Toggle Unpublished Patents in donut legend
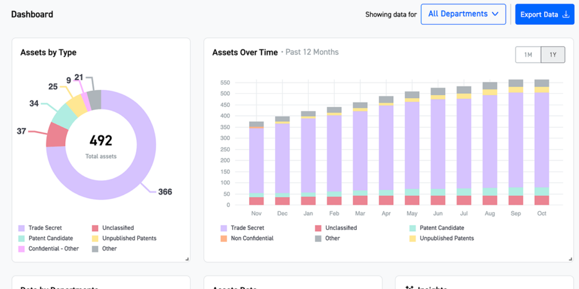 click(x=124, y=238)
